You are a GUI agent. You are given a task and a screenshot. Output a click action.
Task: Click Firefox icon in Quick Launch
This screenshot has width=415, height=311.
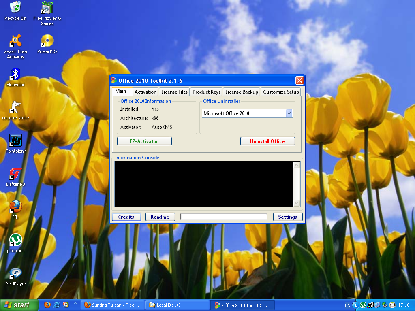click(x=47, y=305)
